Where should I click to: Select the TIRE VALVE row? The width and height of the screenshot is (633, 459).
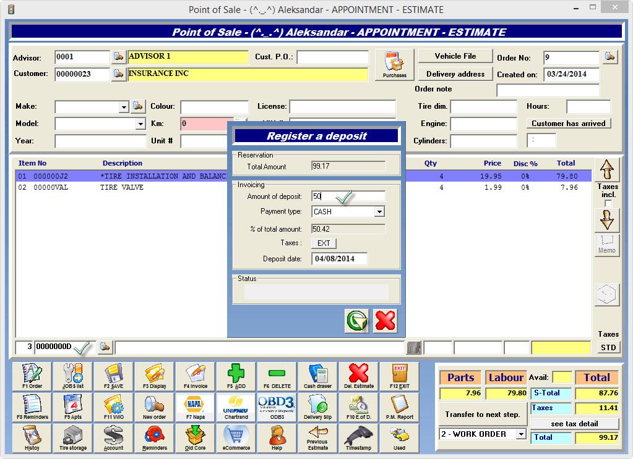coord(304,187)
